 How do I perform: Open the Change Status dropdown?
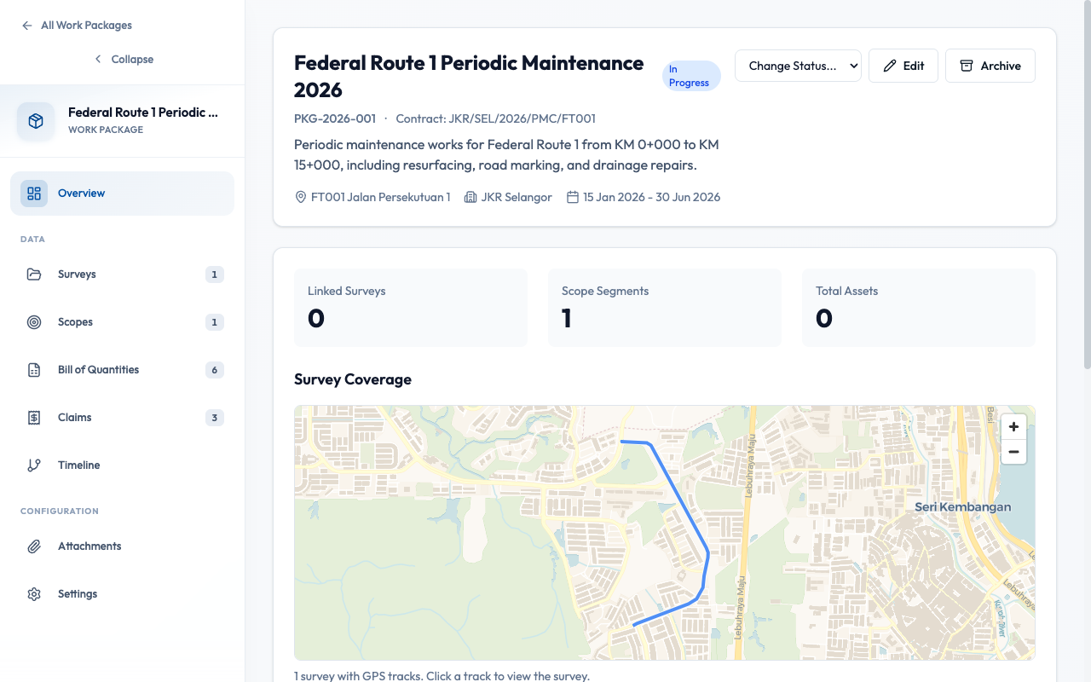tap(797, 66)
